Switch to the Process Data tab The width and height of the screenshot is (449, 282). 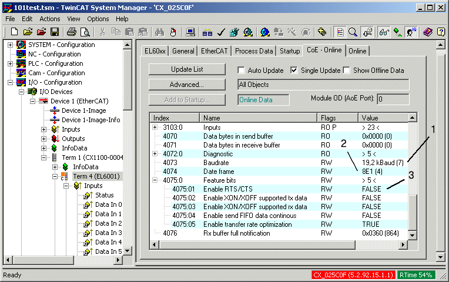[254, 51]
